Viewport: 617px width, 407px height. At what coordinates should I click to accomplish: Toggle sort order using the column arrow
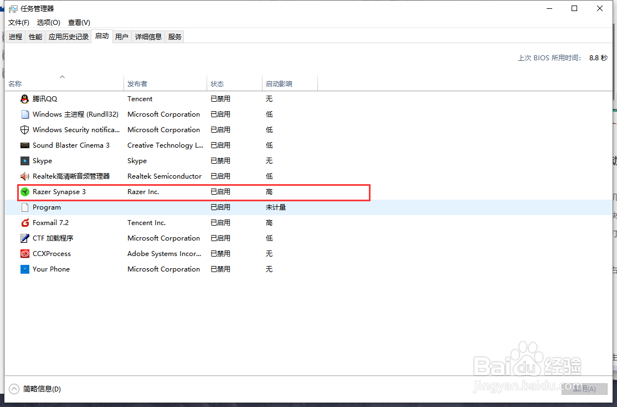click(63, 77)
